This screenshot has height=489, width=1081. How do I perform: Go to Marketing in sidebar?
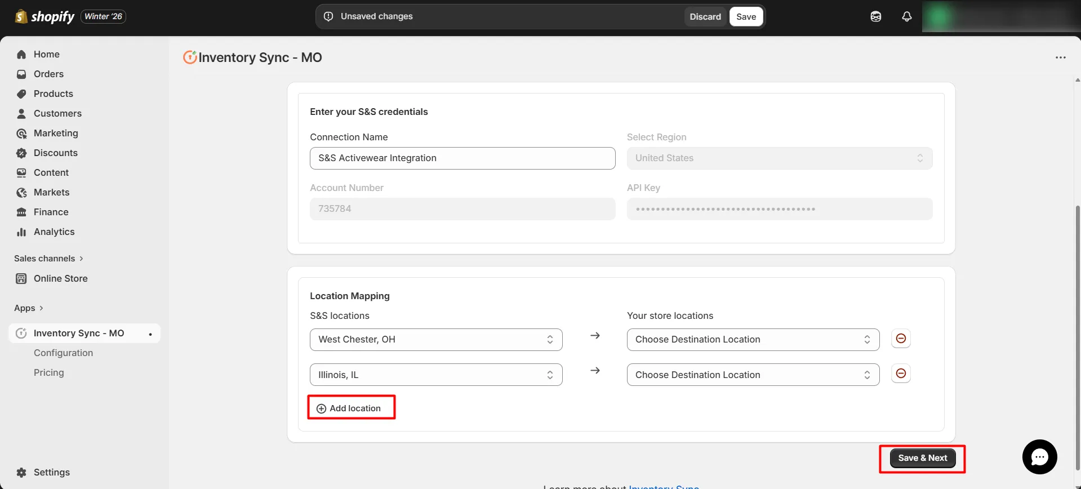tap(56, 133)
